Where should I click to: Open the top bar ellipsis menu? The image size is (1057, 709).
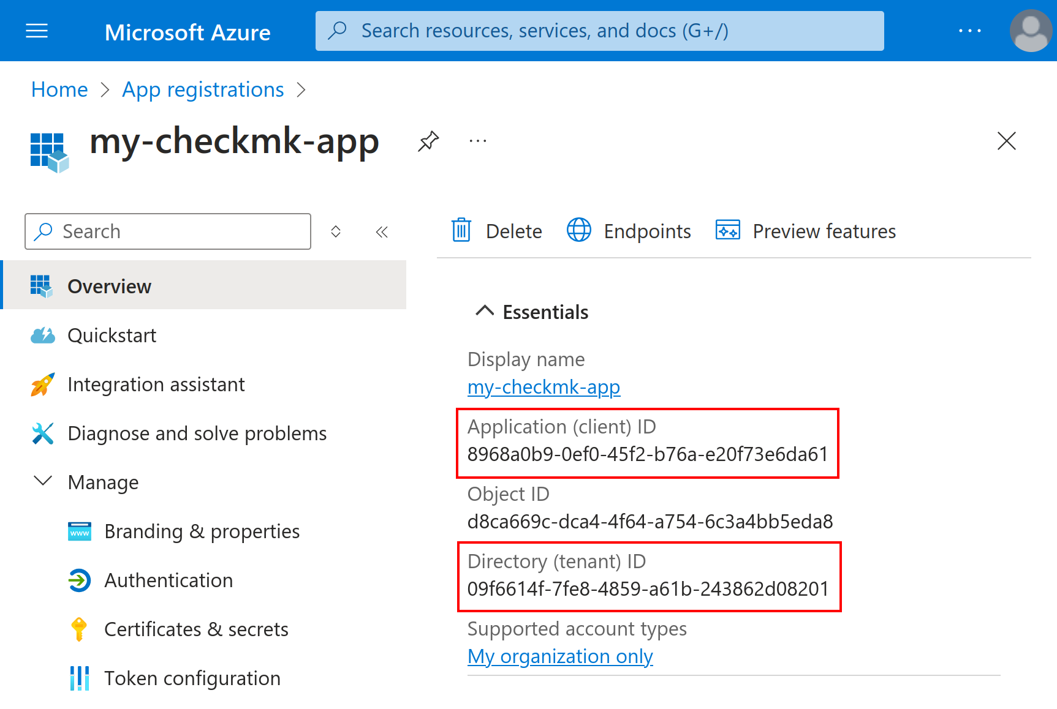970,31
